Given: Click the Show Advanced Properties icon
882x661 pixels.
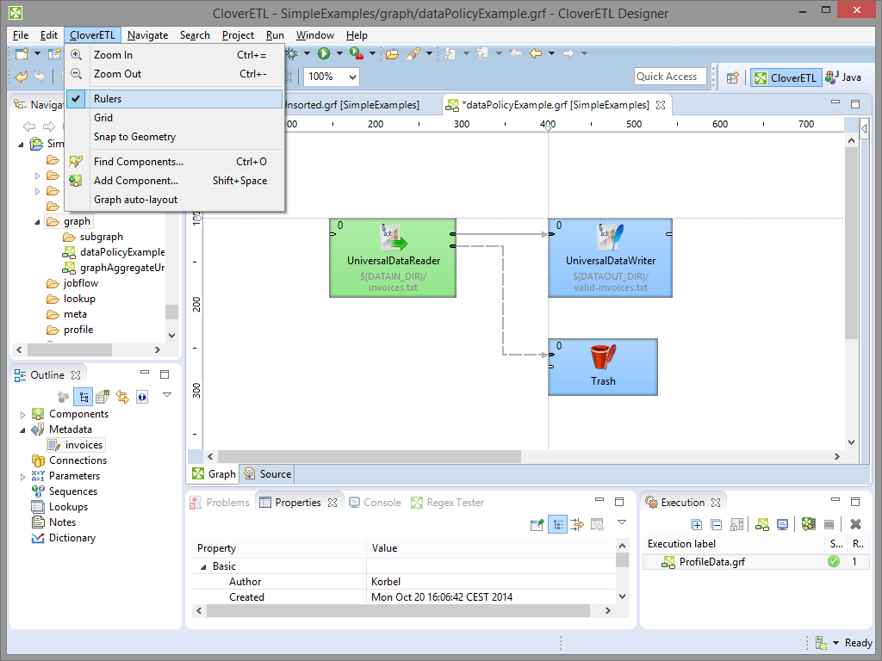Looking at the screenshot, I should click(577, 525).
